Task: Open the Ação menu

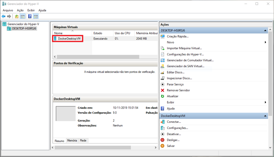Action: point(20,10)
